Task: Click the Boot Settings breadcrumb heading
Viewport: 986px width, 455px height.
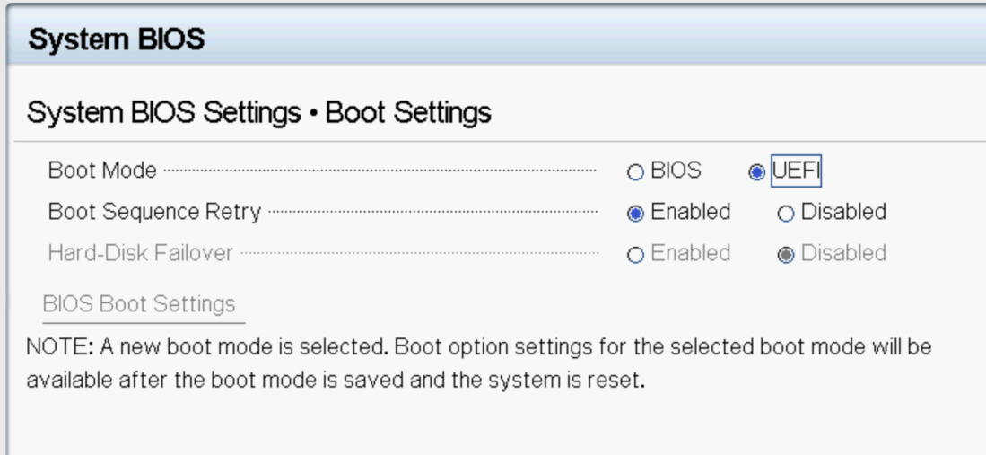Action: pos(408,113)
